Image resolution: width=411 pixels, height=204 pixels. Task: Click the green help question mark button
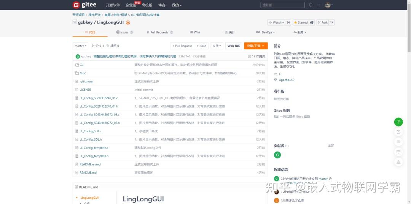(398, 122)
